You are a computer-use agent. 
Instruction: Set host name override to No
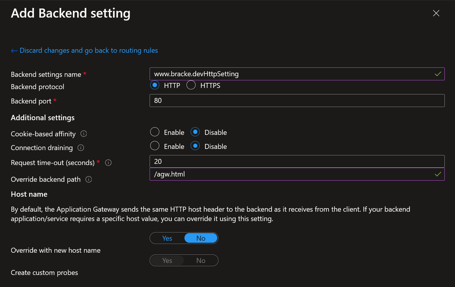pyautogui.click(x=201, y=238)
